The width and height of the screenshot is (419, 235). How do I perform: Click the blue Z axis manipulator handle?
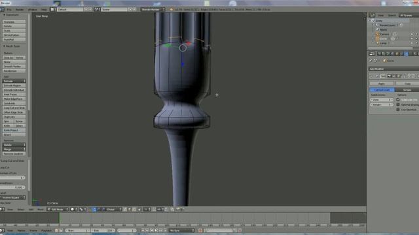coord(183,64)
